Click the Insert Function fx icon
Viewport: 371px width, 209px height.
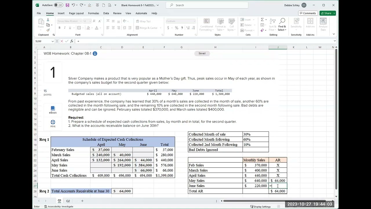[x=72, y=41]
